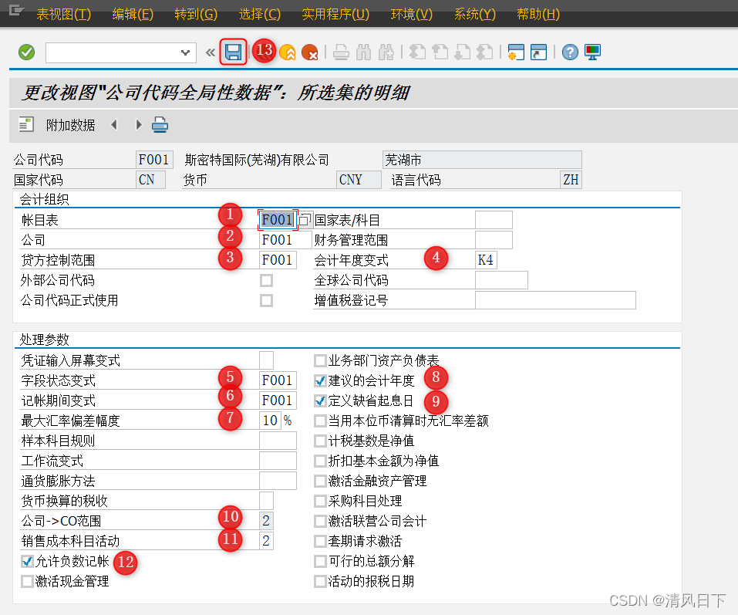Confirm the entry with the green checkmark
This screenshot has width=738, height=615.
(25, 51)
